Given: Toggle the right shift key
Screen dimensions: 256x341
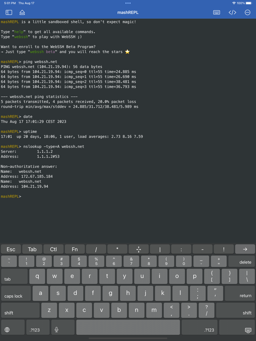Looking at the screenshot, I should (x=236, y=310).
